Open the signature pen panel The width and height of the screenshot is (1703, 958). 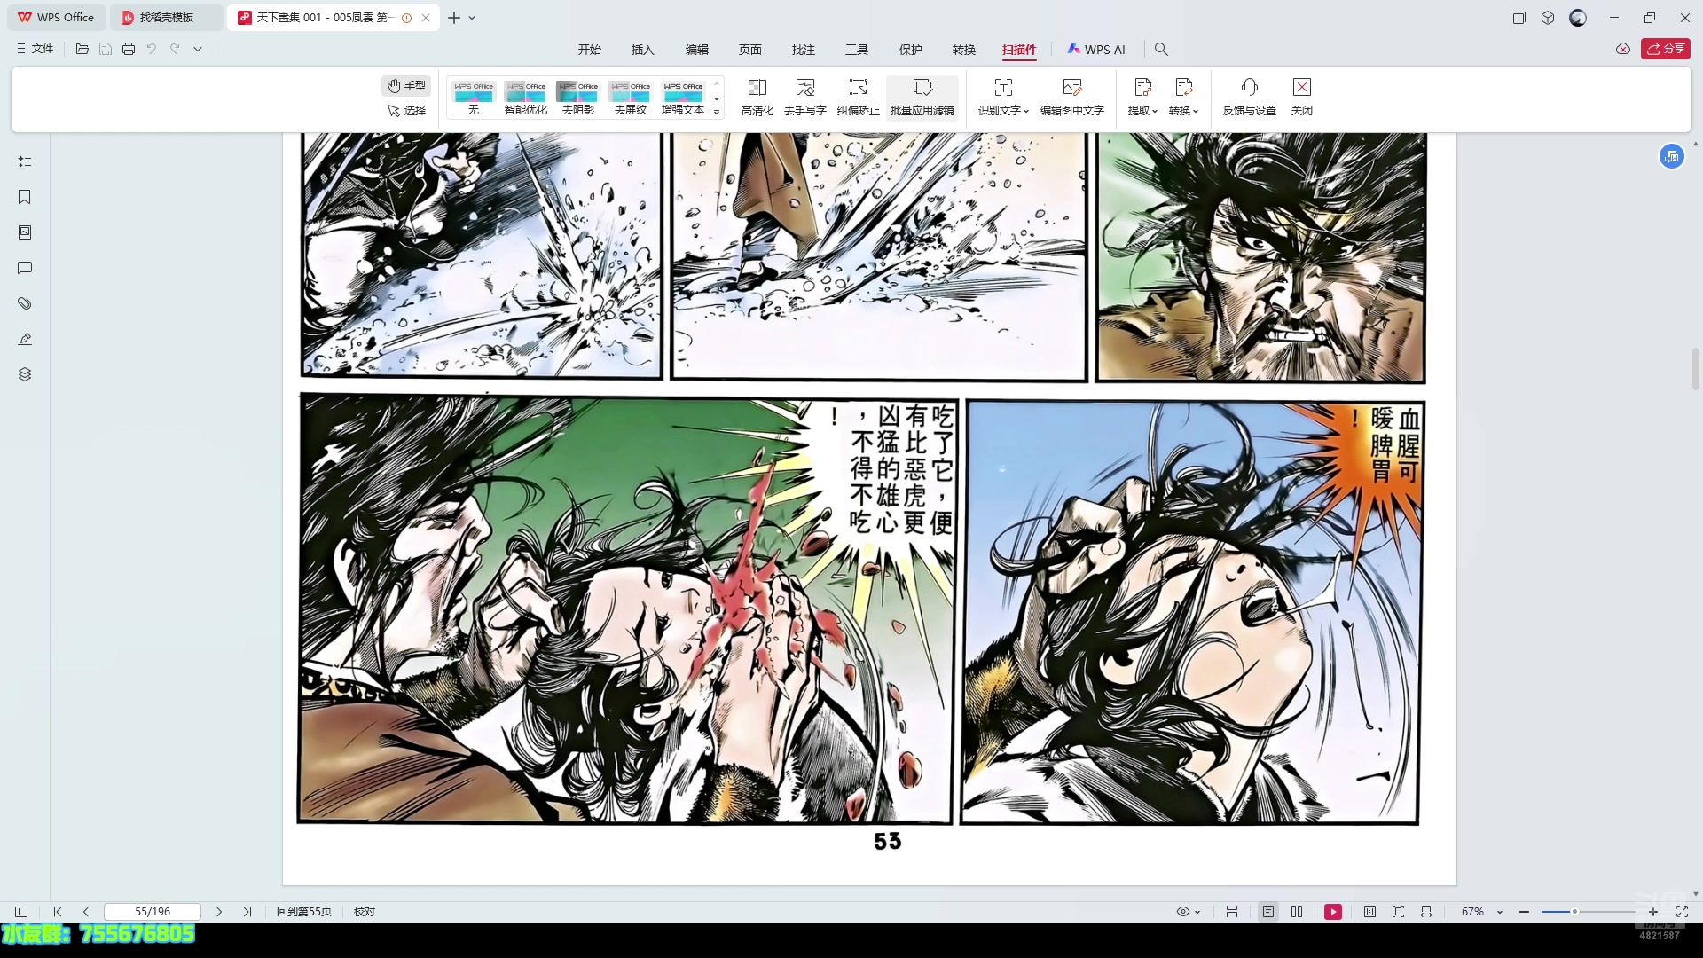(25, 339)
